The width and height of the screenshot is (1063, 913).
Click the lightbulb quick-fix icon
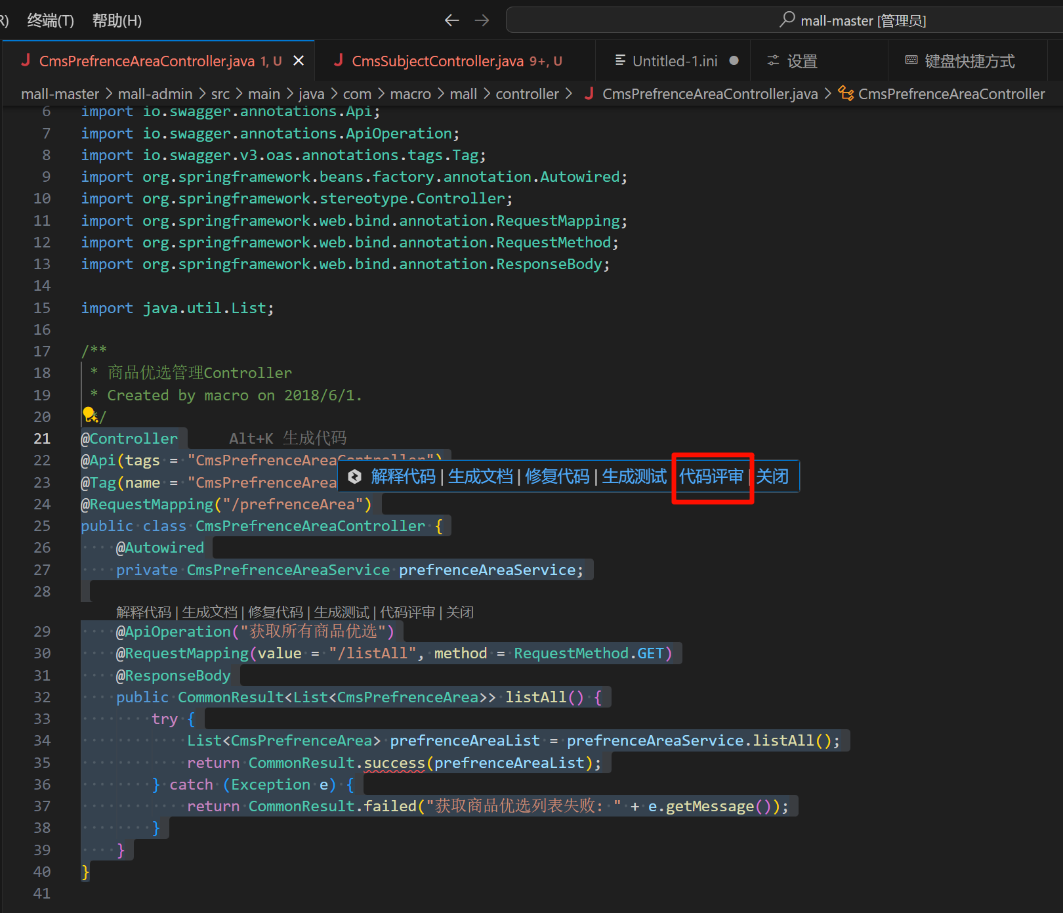[x=89, y=415]
